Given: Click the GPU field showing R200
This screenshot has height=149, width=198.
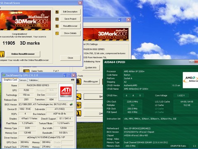Looking at the screenshot, I should pos(26,90).
